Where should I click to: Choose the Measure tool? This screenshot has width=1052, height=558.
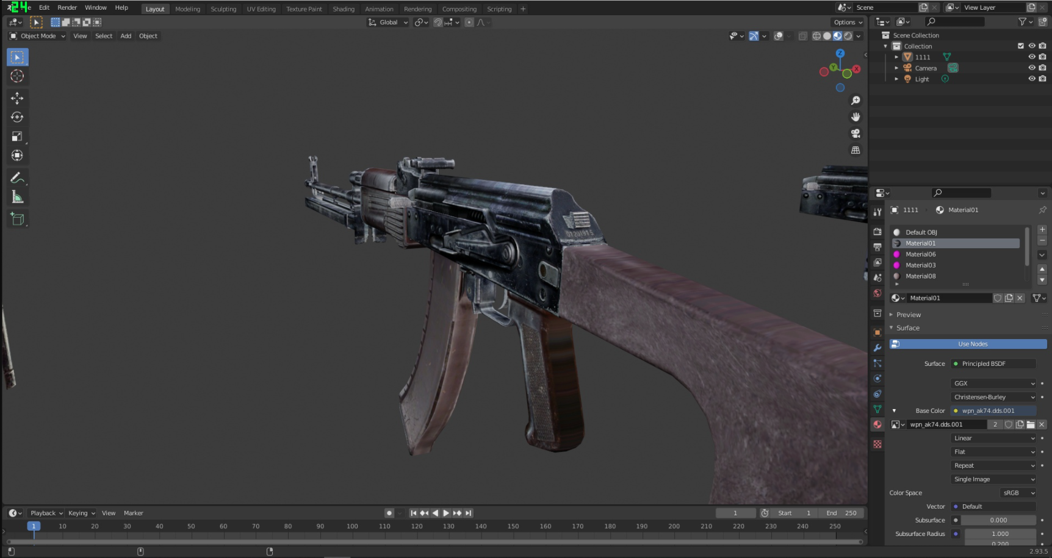coord(17,197)
